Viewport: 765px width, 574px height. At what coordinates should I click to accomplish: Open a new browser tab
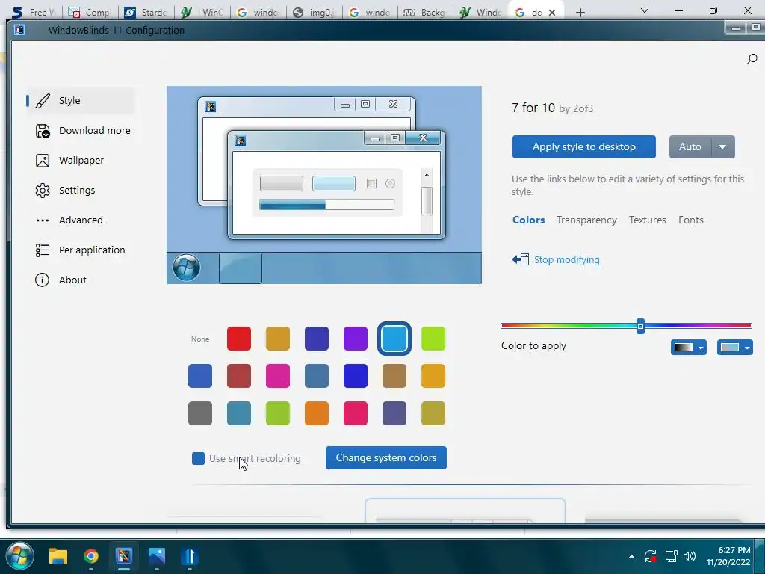(580, 13)
